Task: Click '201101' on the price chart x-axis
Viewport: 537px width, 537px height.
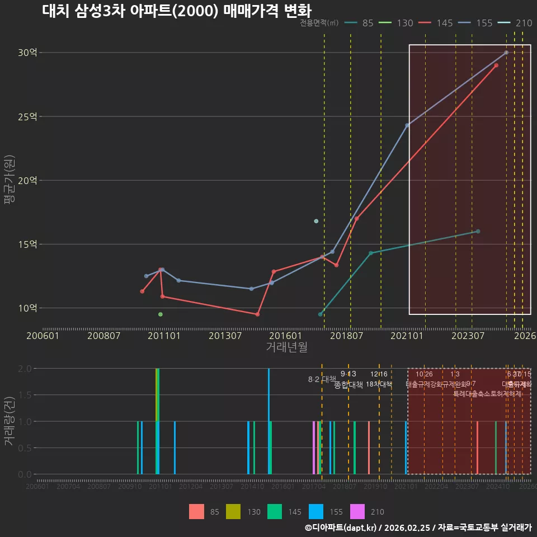Action: (164, 336)
